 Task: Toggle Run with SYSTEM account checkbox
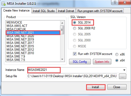click(x=75, y=54)
